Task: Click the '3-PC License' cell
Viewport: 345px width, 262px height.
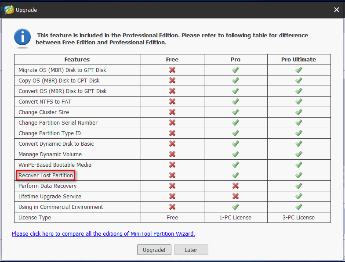Action: point(298,218)
